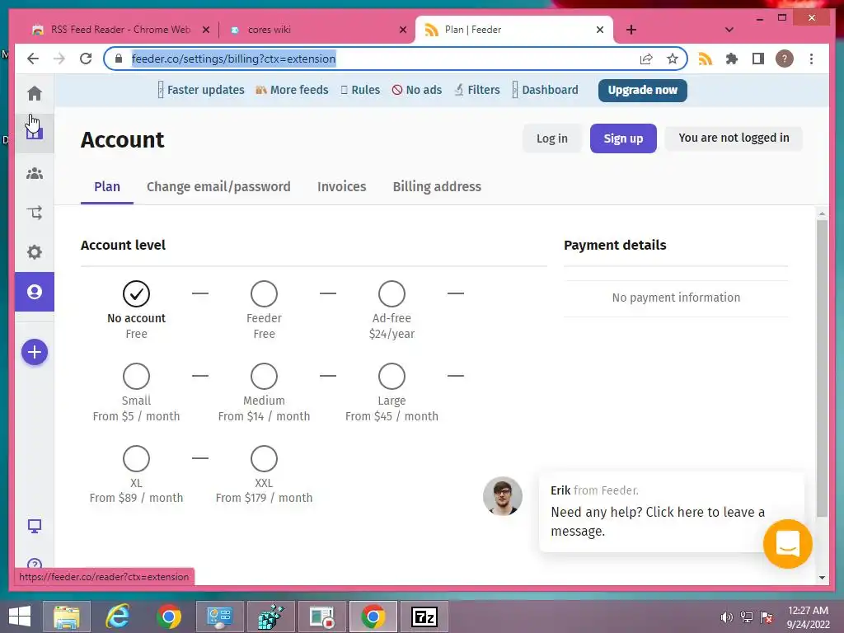
Task: Click the volume speaker tray icon
Action: [726, 617]
